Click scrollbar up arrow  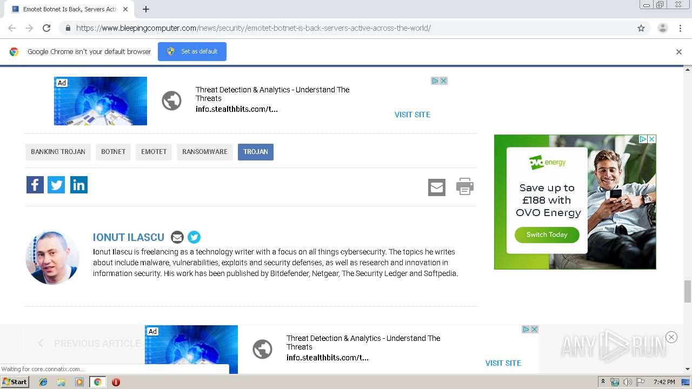(x=688, y=69)
